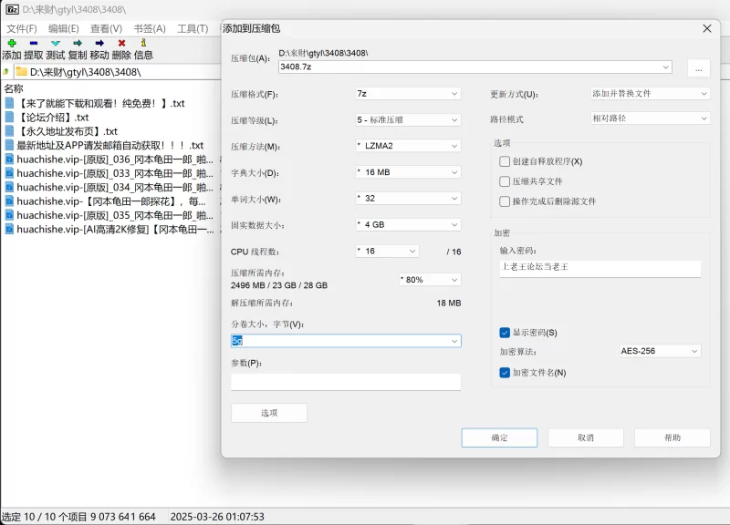Image resolution: width=730 pixels, height=525 pixels.
Task: Open the 加密算法 AES-256 dropdown
Action: (x=659, y=351)
